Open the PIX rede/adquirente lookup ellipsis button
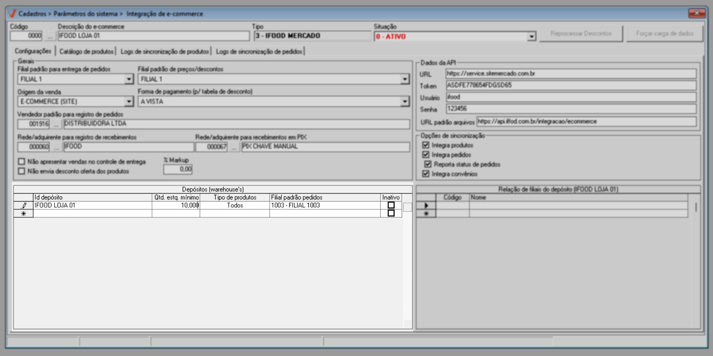 pos(233,147)
